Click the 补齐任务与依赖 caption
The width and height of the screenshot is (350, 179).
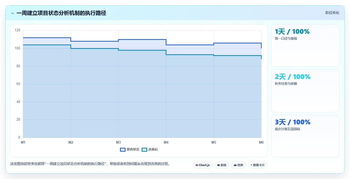coord(286,84)
